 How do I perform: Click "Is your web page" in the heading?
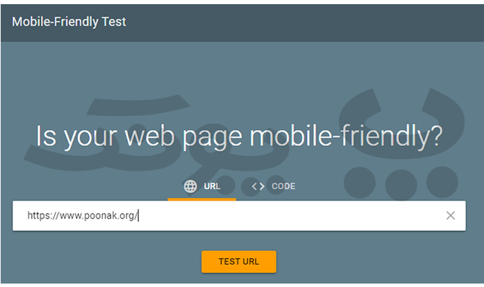coord(139,137)
